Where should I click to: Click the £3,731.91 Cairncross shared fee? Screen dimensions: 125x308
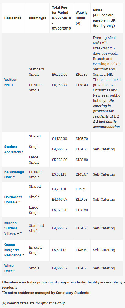59,189
